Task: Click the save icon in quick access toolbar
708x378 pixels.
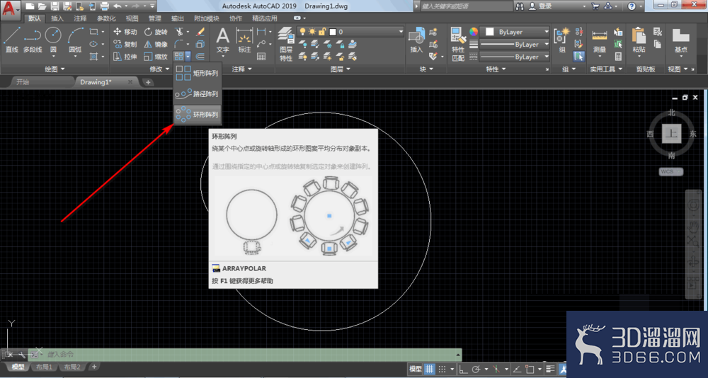Action: (x=55, y=6)
